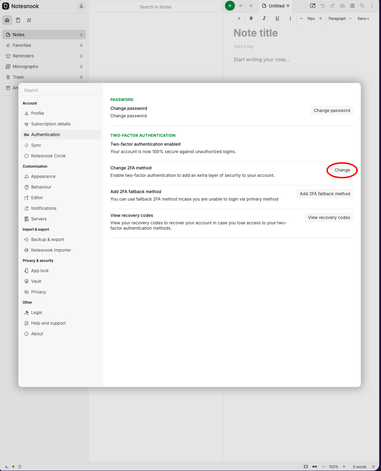This screenshot has width=381, height=471.
Task: Click the sync status icon in status bar
Action: [x=20, y=467]
